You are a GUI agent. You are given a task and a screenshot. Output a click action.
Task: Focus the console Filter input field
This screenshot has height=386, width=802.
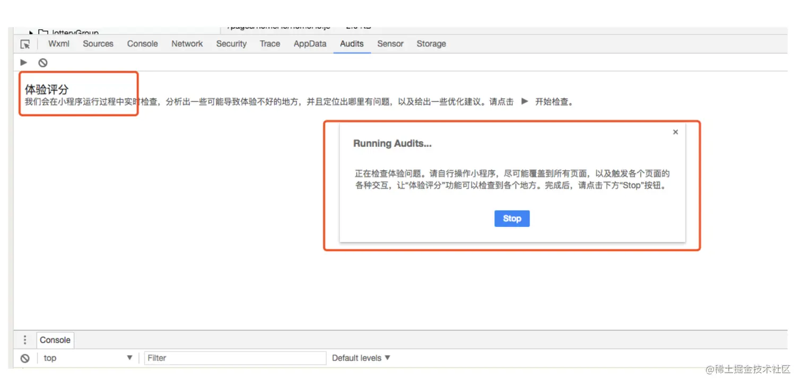coord(235,358)
